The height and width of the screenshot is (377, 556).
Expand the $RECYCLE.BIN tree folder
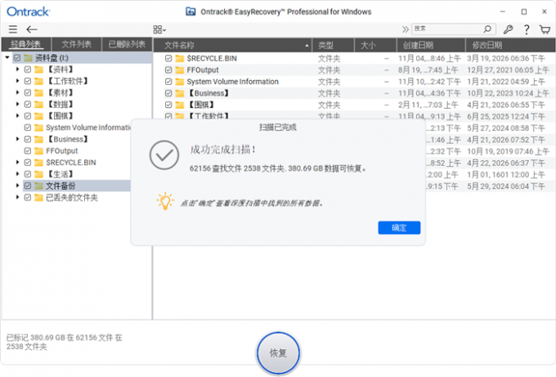tap(17, 163)
